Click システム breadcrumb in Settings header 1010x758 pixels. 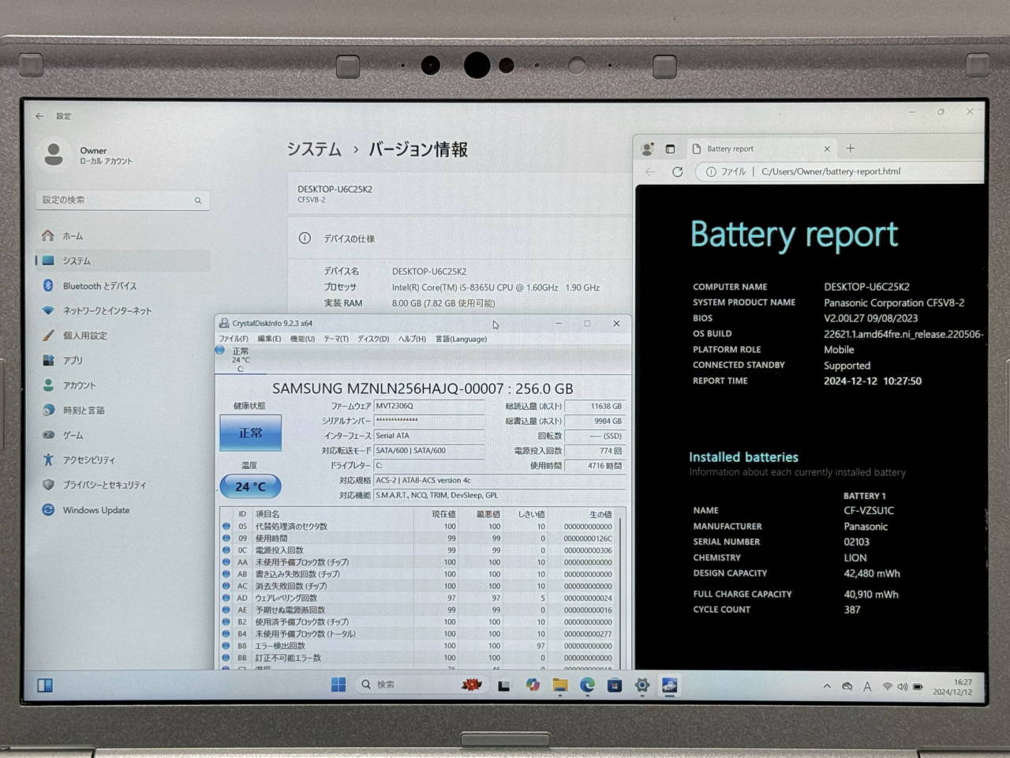pyautogui.click(x=314, y=149)
